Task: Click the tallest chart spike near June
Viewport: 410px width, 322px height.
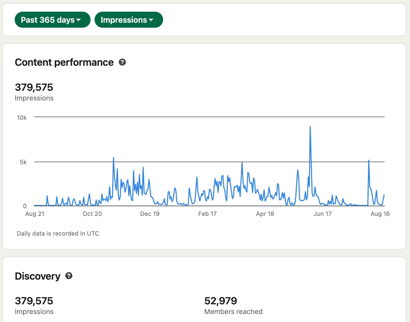Action: click(x=310, y=127)
